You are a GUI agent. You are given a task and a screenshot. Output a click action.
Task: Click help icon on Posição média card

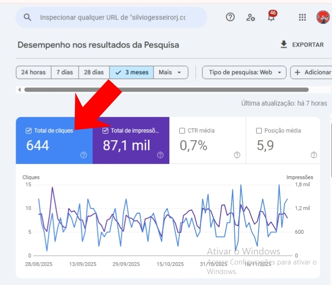click(314, 155)
